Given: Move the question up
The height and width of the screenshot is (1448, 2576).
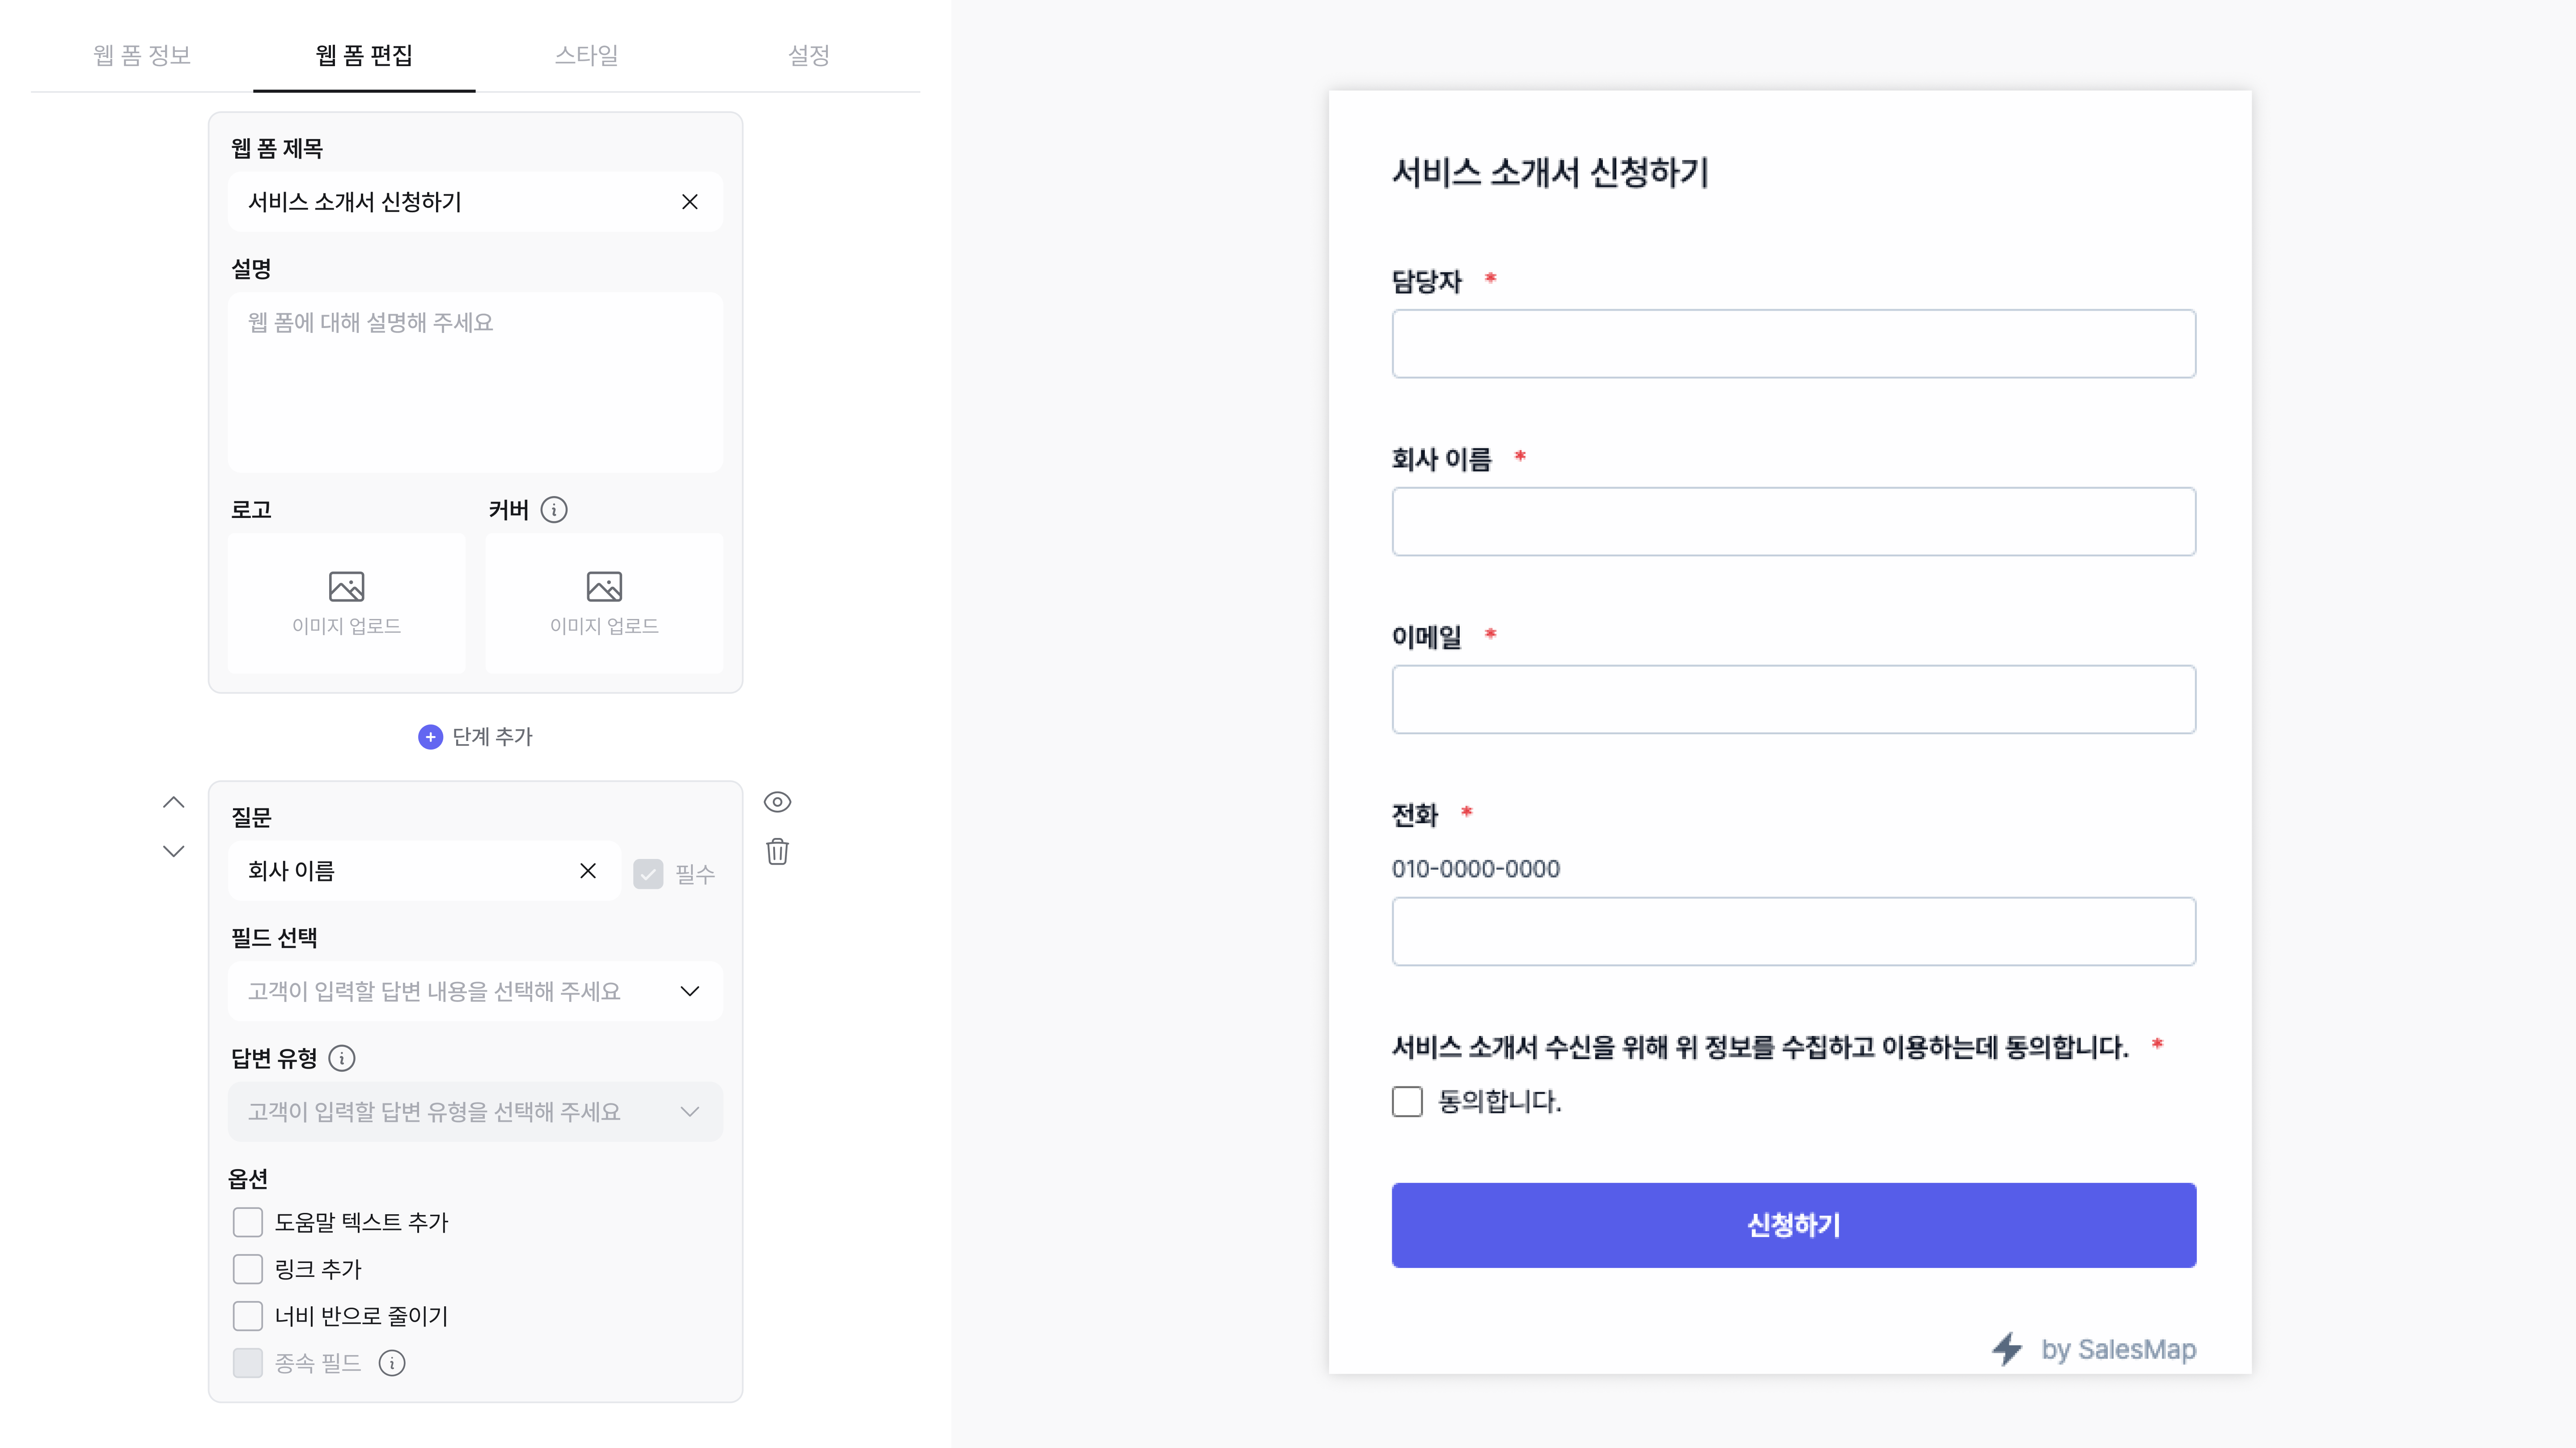Looking at the screenshot, I should tap(174, 803).
